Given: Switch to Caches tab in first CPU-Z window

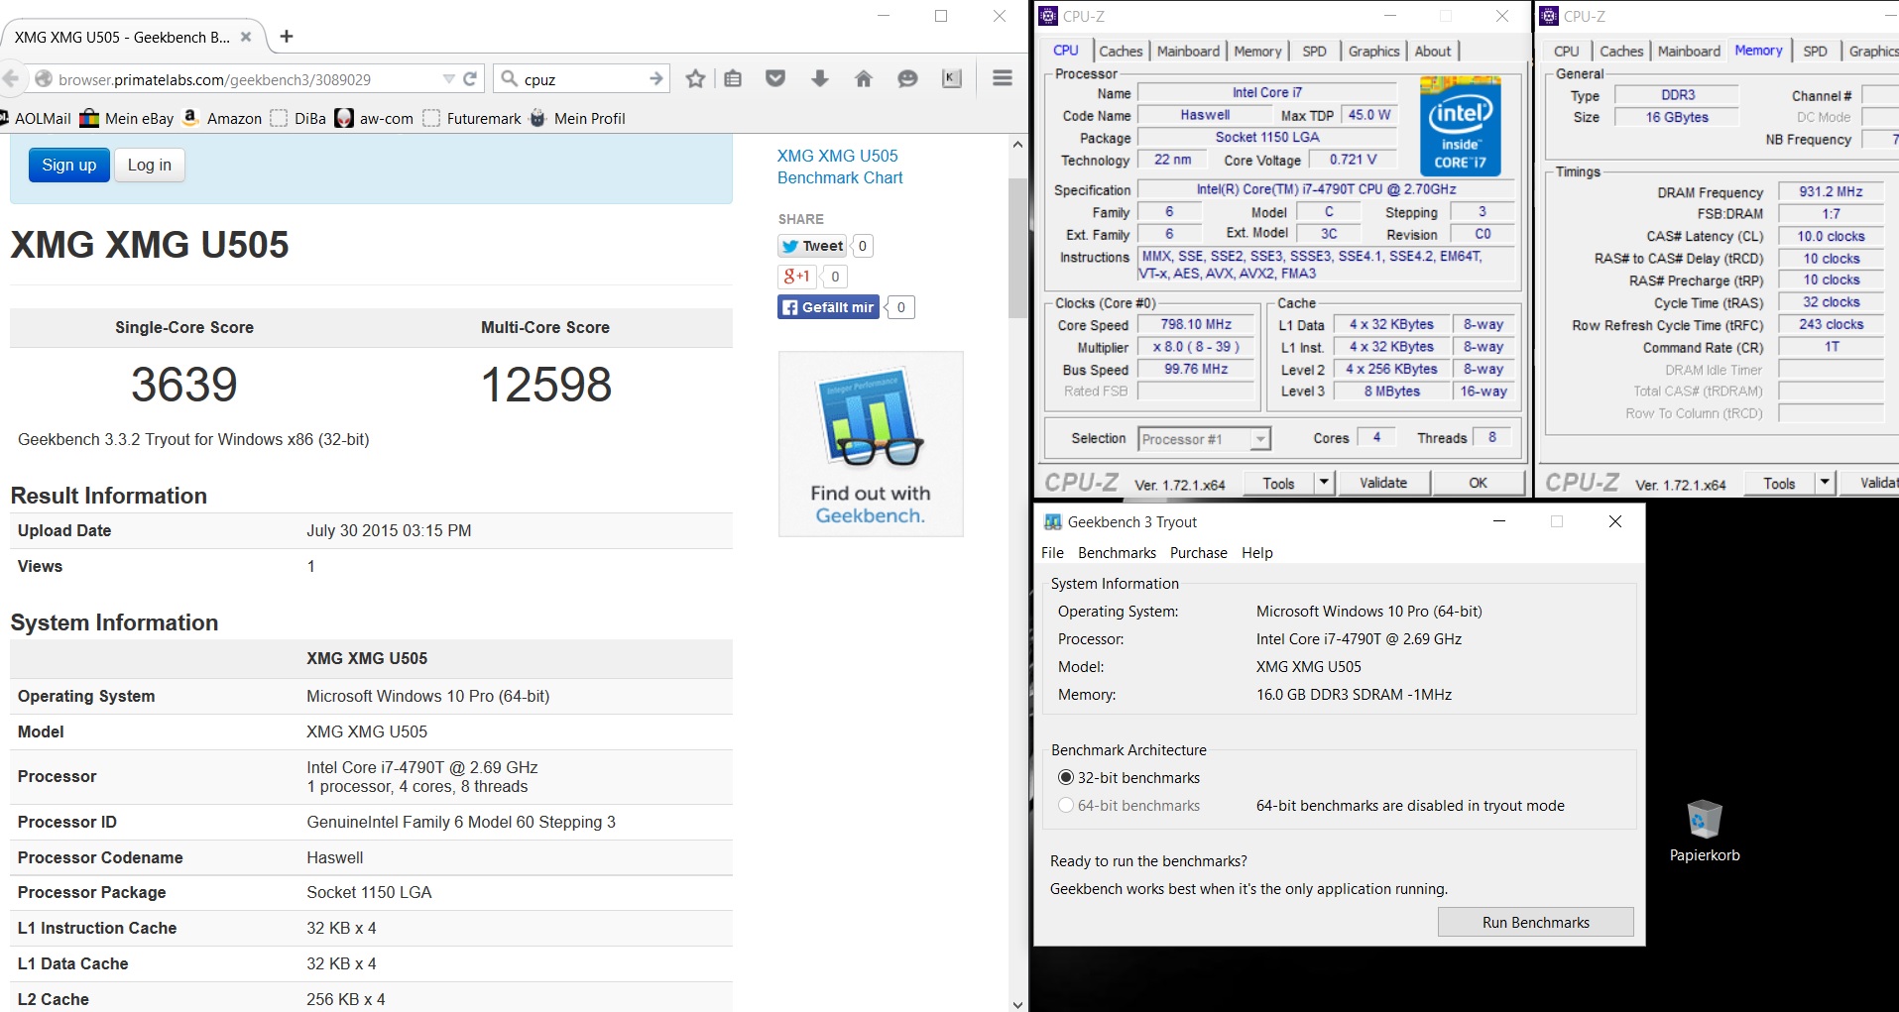Looking at the screenshot, I should [1121, 52].
